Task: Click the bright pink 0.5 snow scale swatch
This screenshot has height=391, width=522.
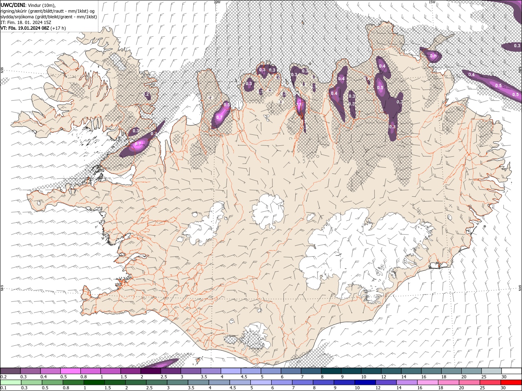Action: [70, 371]
